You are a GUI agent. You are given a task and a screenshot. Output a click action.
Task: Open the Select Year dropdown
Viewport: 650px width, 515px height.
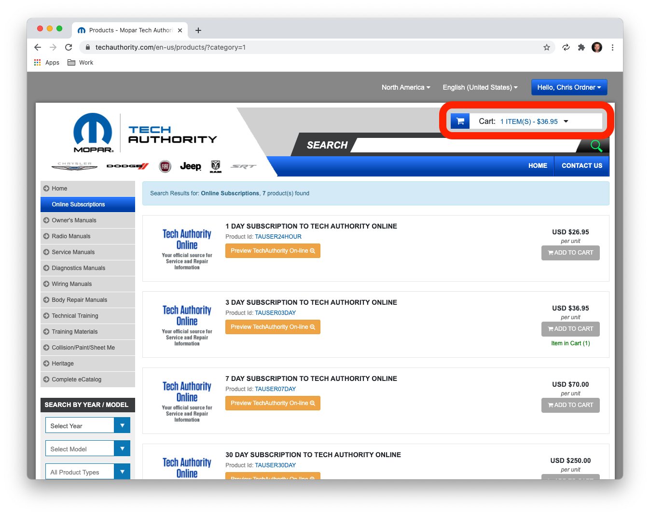pos(88,425)
